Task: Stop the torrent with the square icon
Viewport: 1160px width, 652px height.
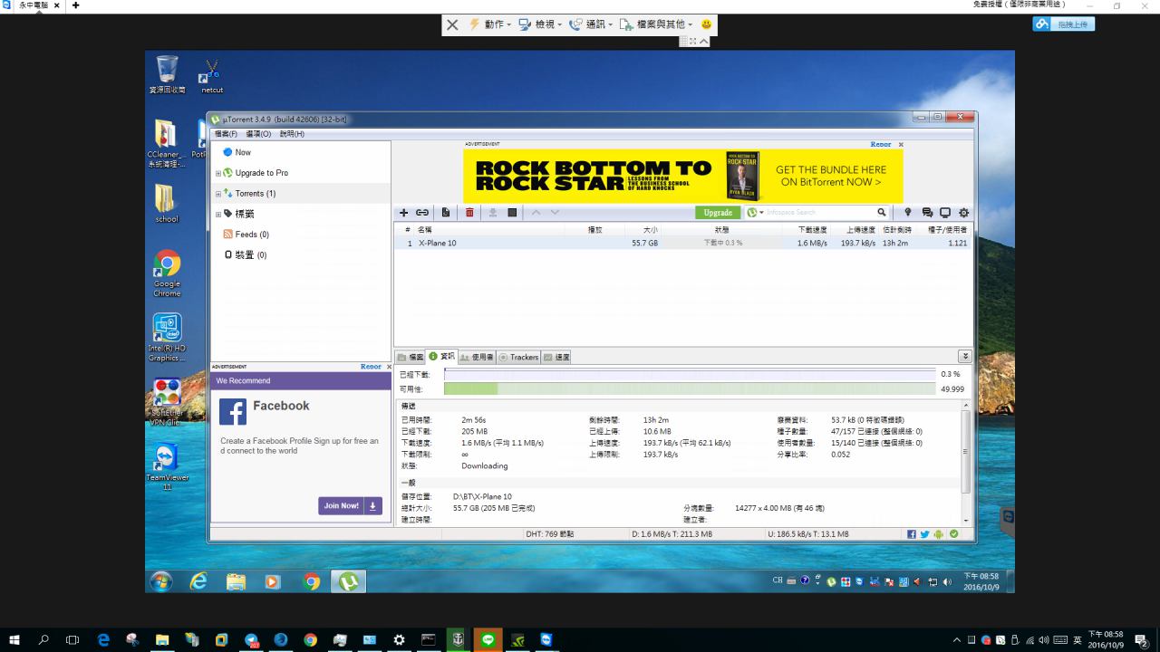Action: click(x=512, y=213)
